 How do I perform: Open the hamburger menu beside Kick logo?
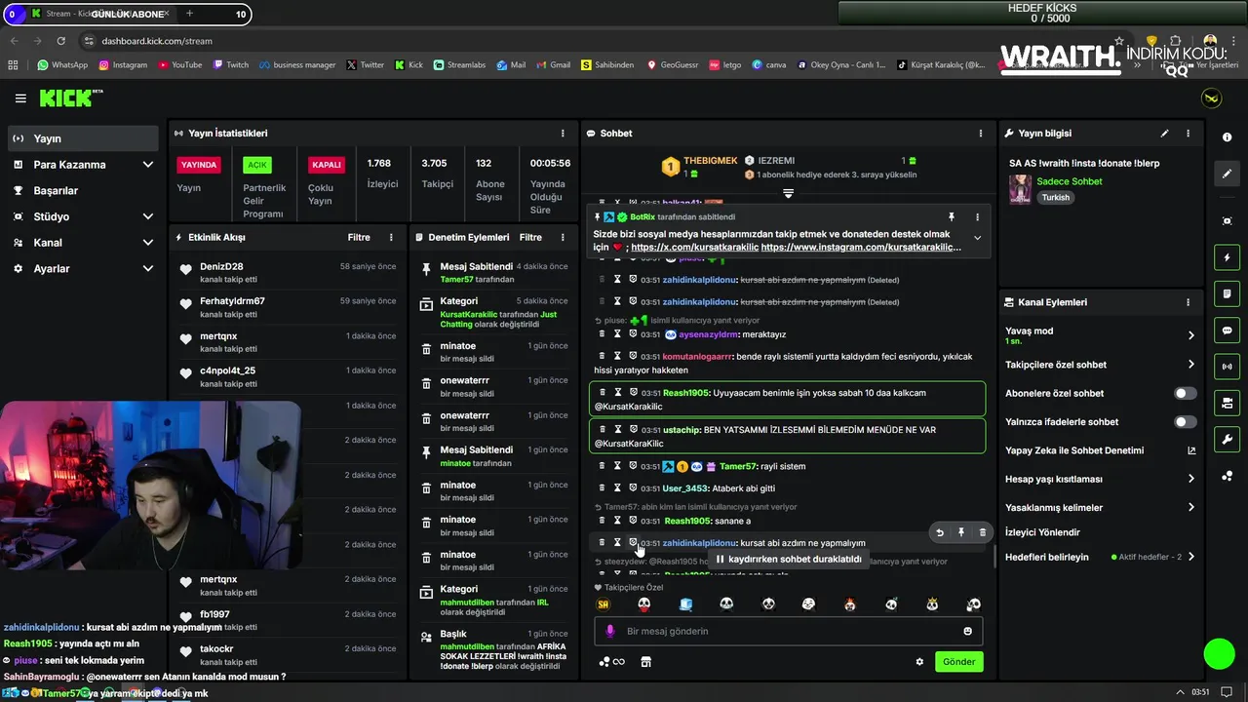(x=20, y=98)
